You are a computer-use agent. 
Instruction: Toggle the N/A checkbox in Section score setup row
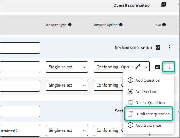pyautogui.click(x=158, y=48)
